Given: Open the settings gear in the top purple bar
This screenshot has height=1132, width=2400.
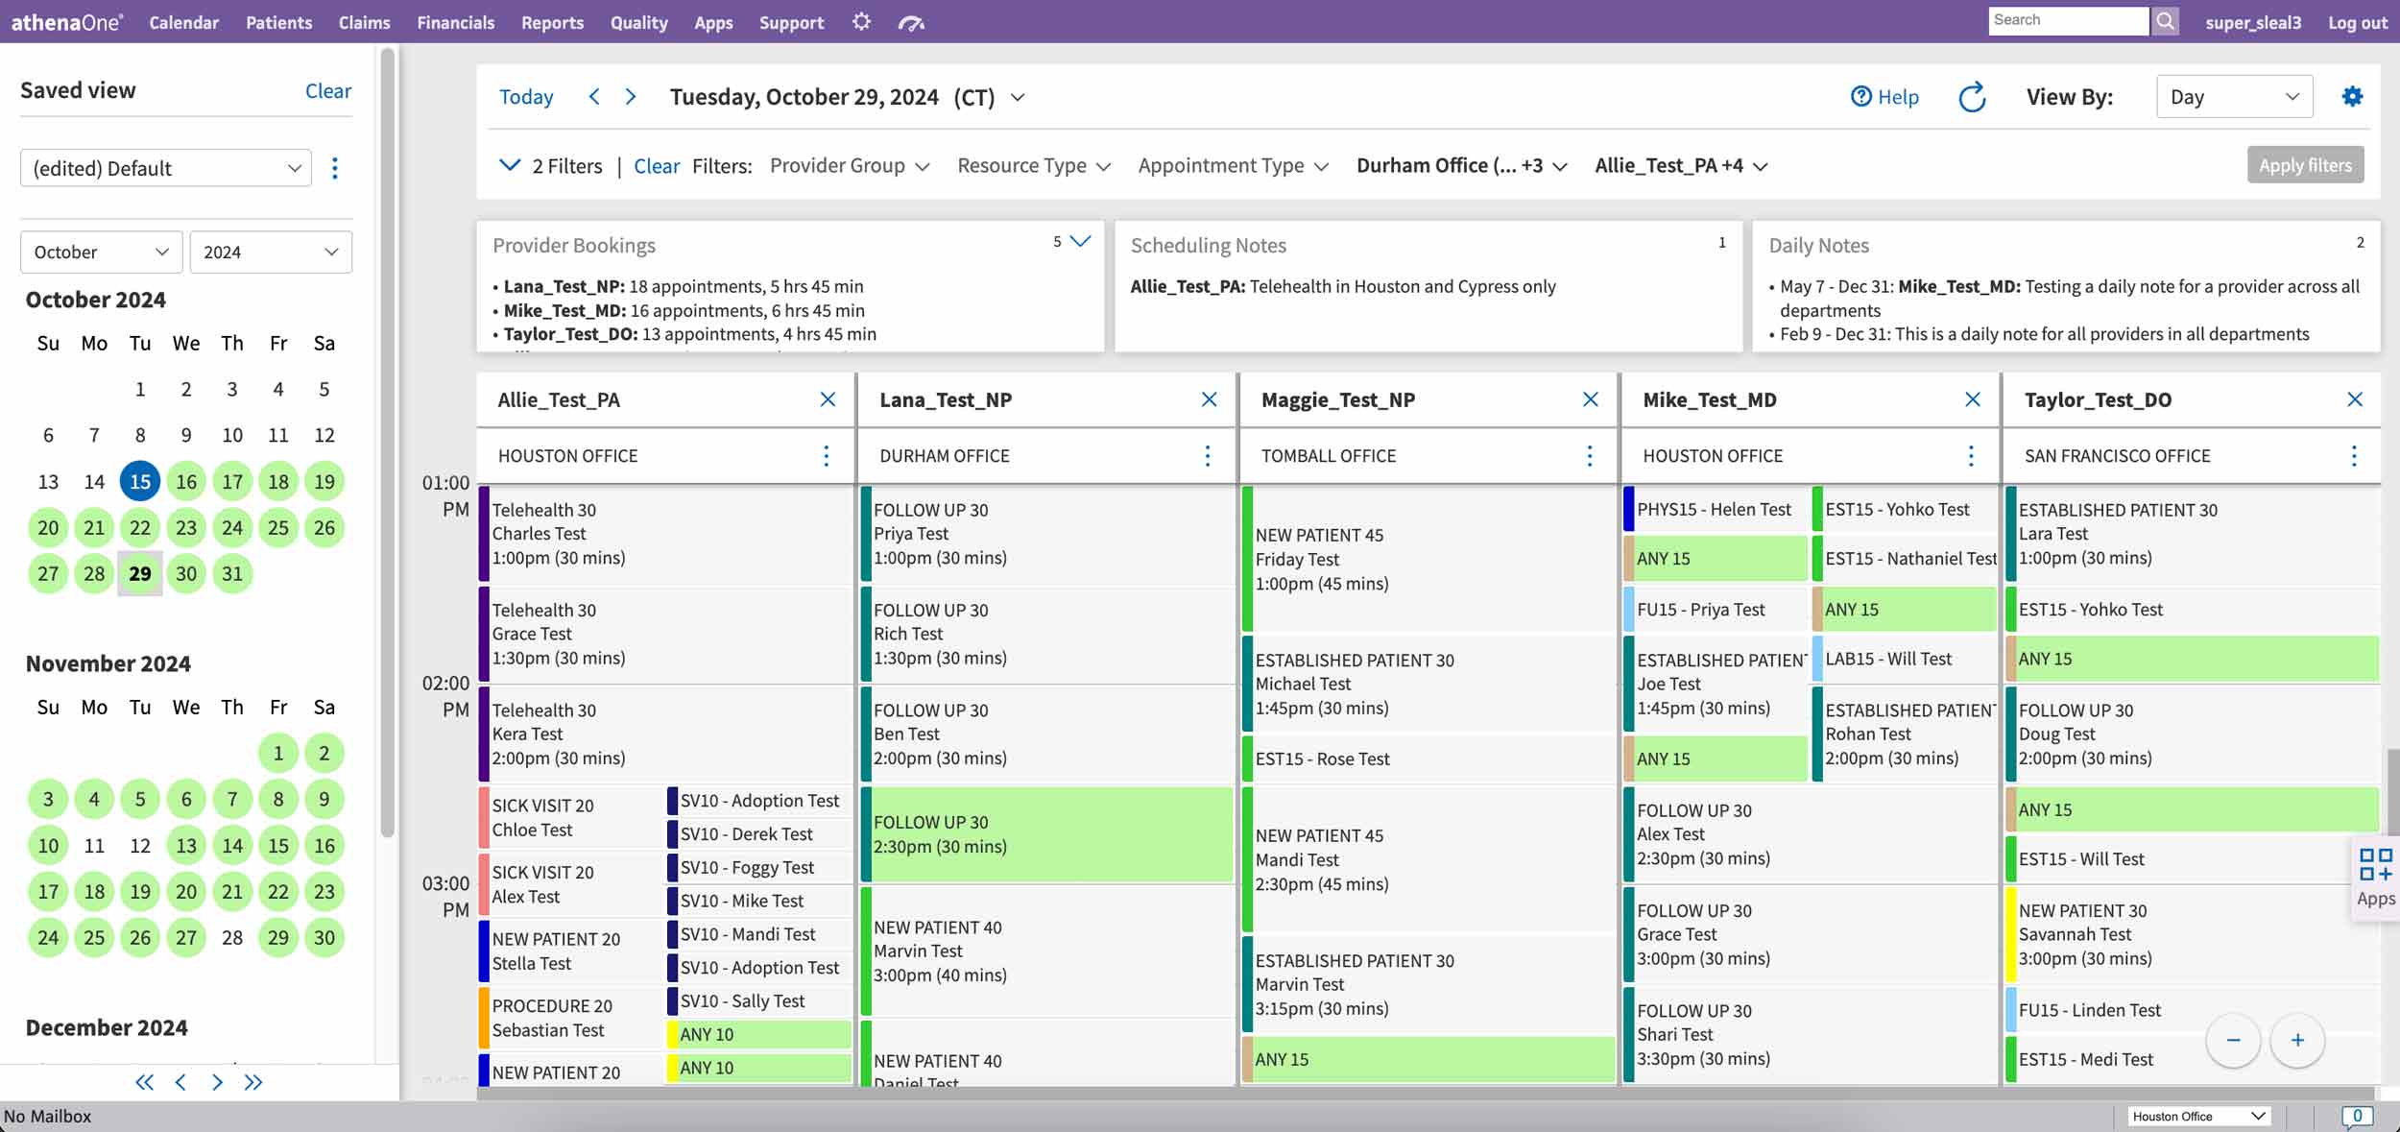Looking at the screenshot, I should tap(861, 21).
